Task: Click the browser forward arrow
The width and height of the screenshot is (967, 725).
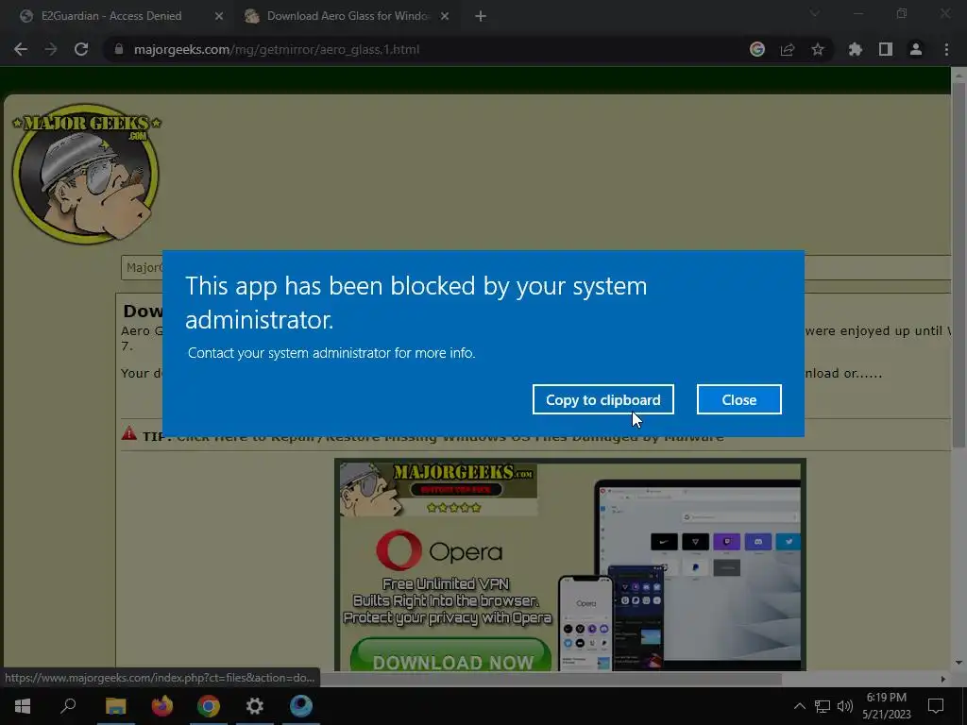Action: [51, 49]
